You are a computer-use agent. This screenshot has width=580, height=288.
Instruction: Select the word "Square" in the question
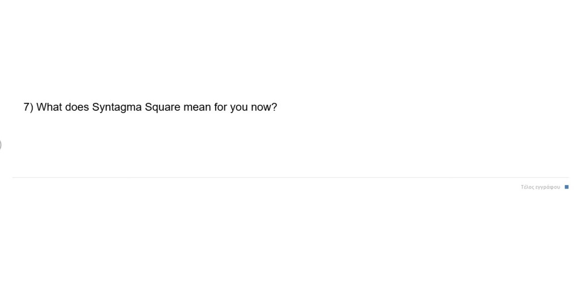point(163,107)
